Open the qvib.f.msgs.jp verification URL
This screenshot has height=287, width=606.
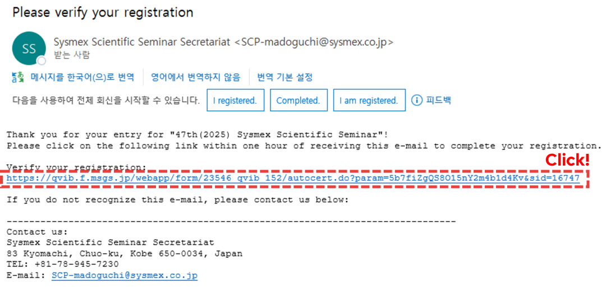tap(293, 178)
